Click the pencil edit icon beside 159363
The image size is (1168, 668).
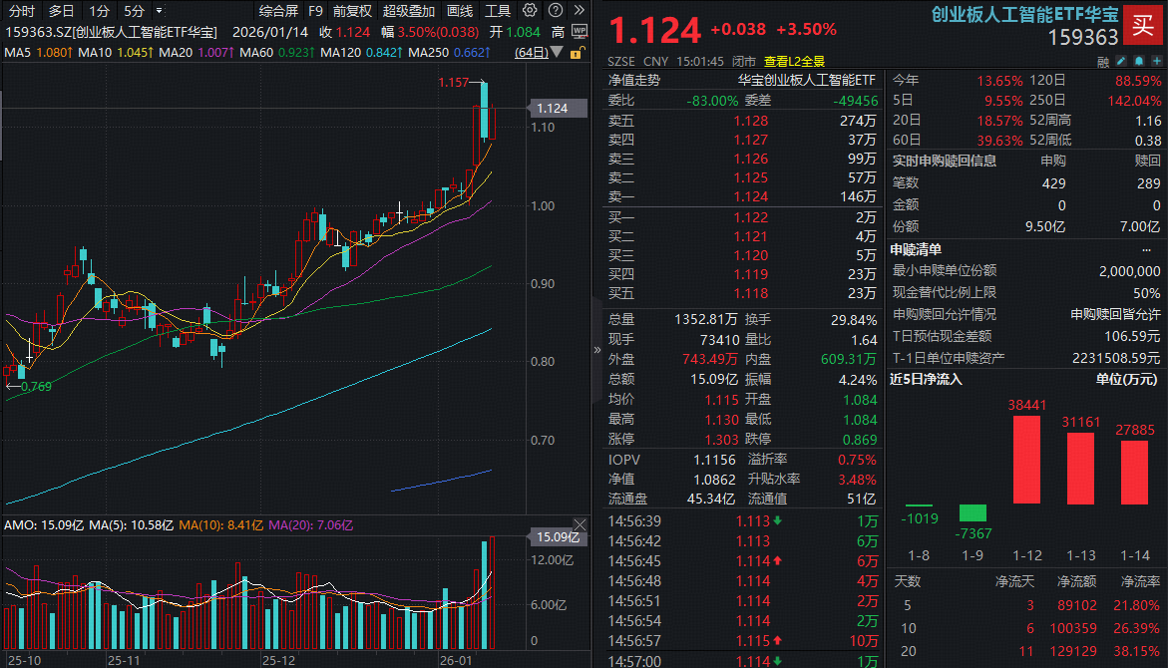click(x=1121, y=61)
